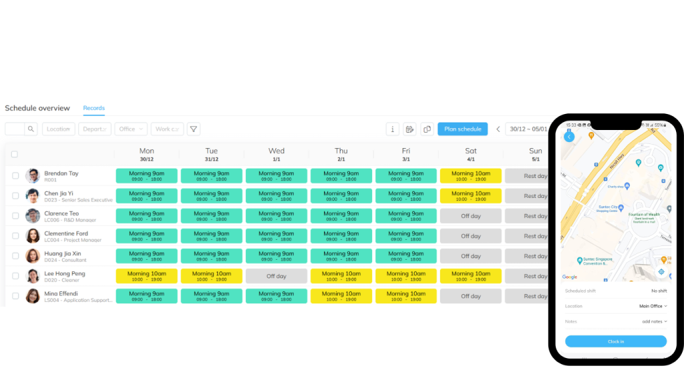Viewport: 684px width, 384px height.
Task: Click Mina Effendi's Saturday Off day cell
Action: point(471,296)
